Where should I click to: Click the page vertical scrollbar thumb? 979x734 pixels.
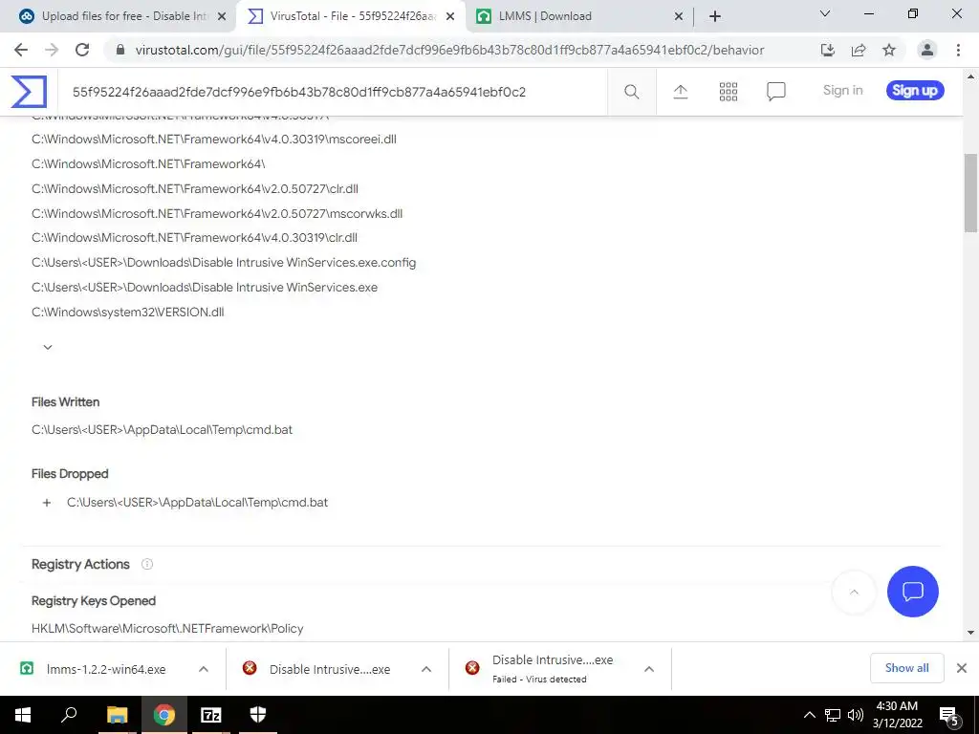(x=970, y=193)
